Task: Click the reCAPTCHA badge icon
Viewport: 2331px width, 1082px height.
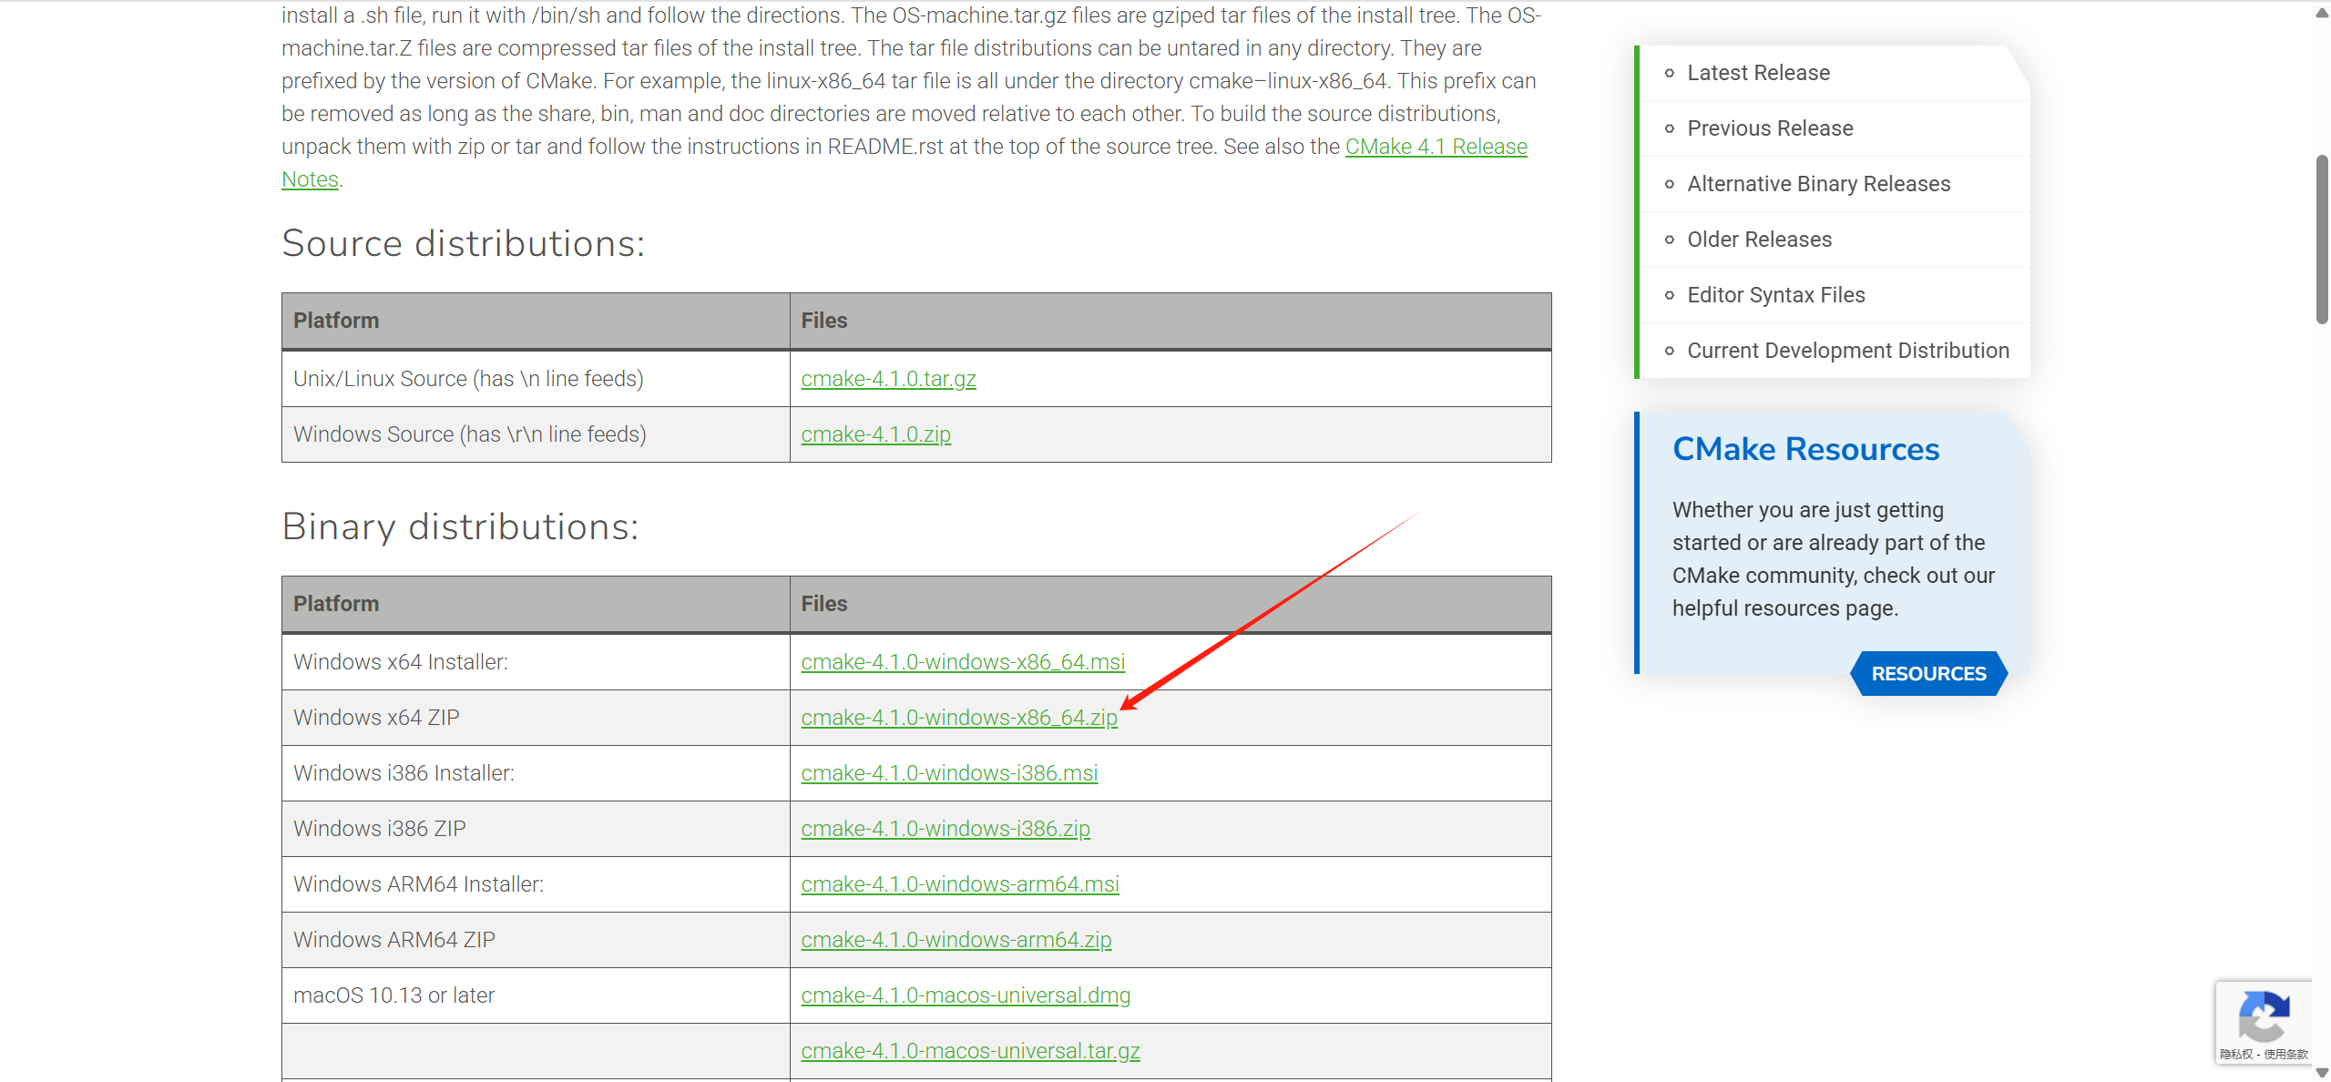Action: pos(2264,1016)
